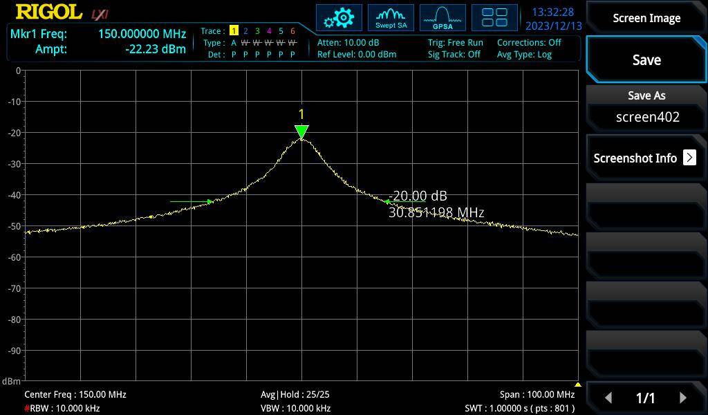Expand the Screenshot Info submenu
Viewport: 708px width, 415px height.
click(646, 158)
